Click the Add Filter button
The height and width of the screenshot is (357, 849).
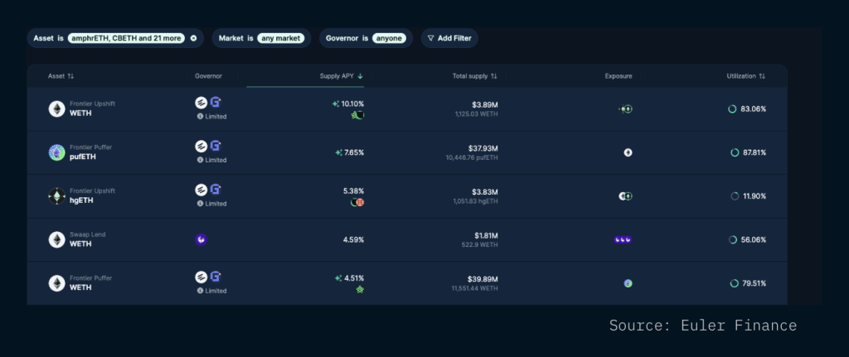[449, 38]
